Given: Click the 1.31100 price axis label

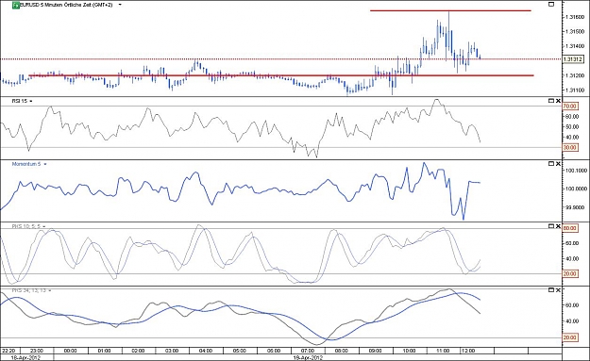Looking at the screenshot, I should pos(574,90).
